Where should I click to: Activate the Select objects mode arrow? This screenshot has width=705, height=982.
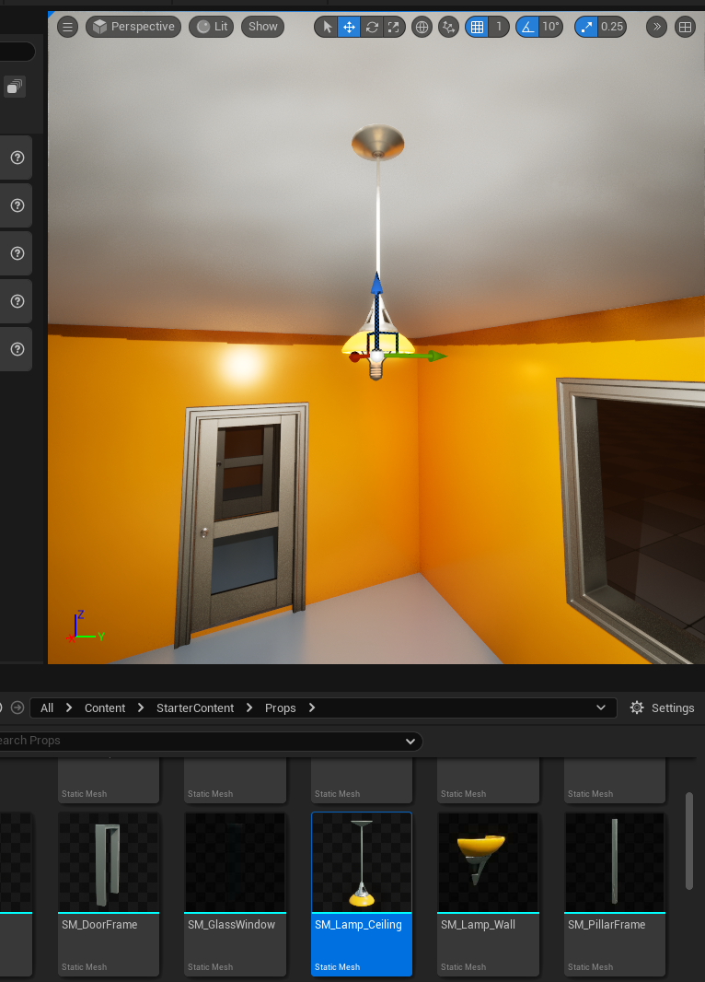tap(327, 27)
